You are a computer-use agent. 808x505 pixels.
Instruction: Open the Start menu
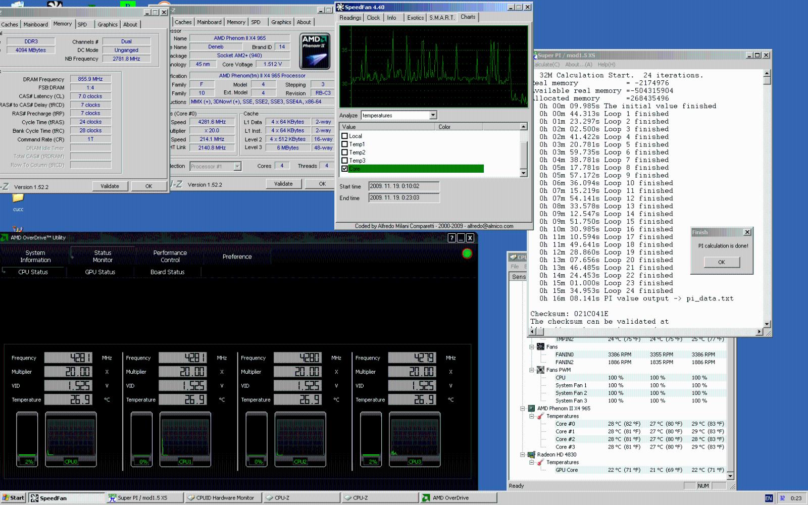pos(13,498)
